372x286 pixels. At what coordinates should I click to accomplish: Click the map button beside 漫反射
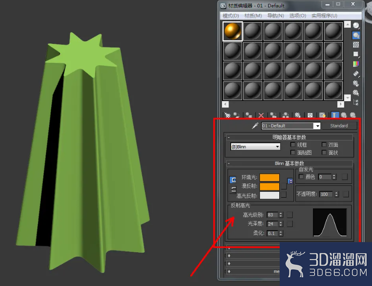pyautogui.click(x=284, y=186)
